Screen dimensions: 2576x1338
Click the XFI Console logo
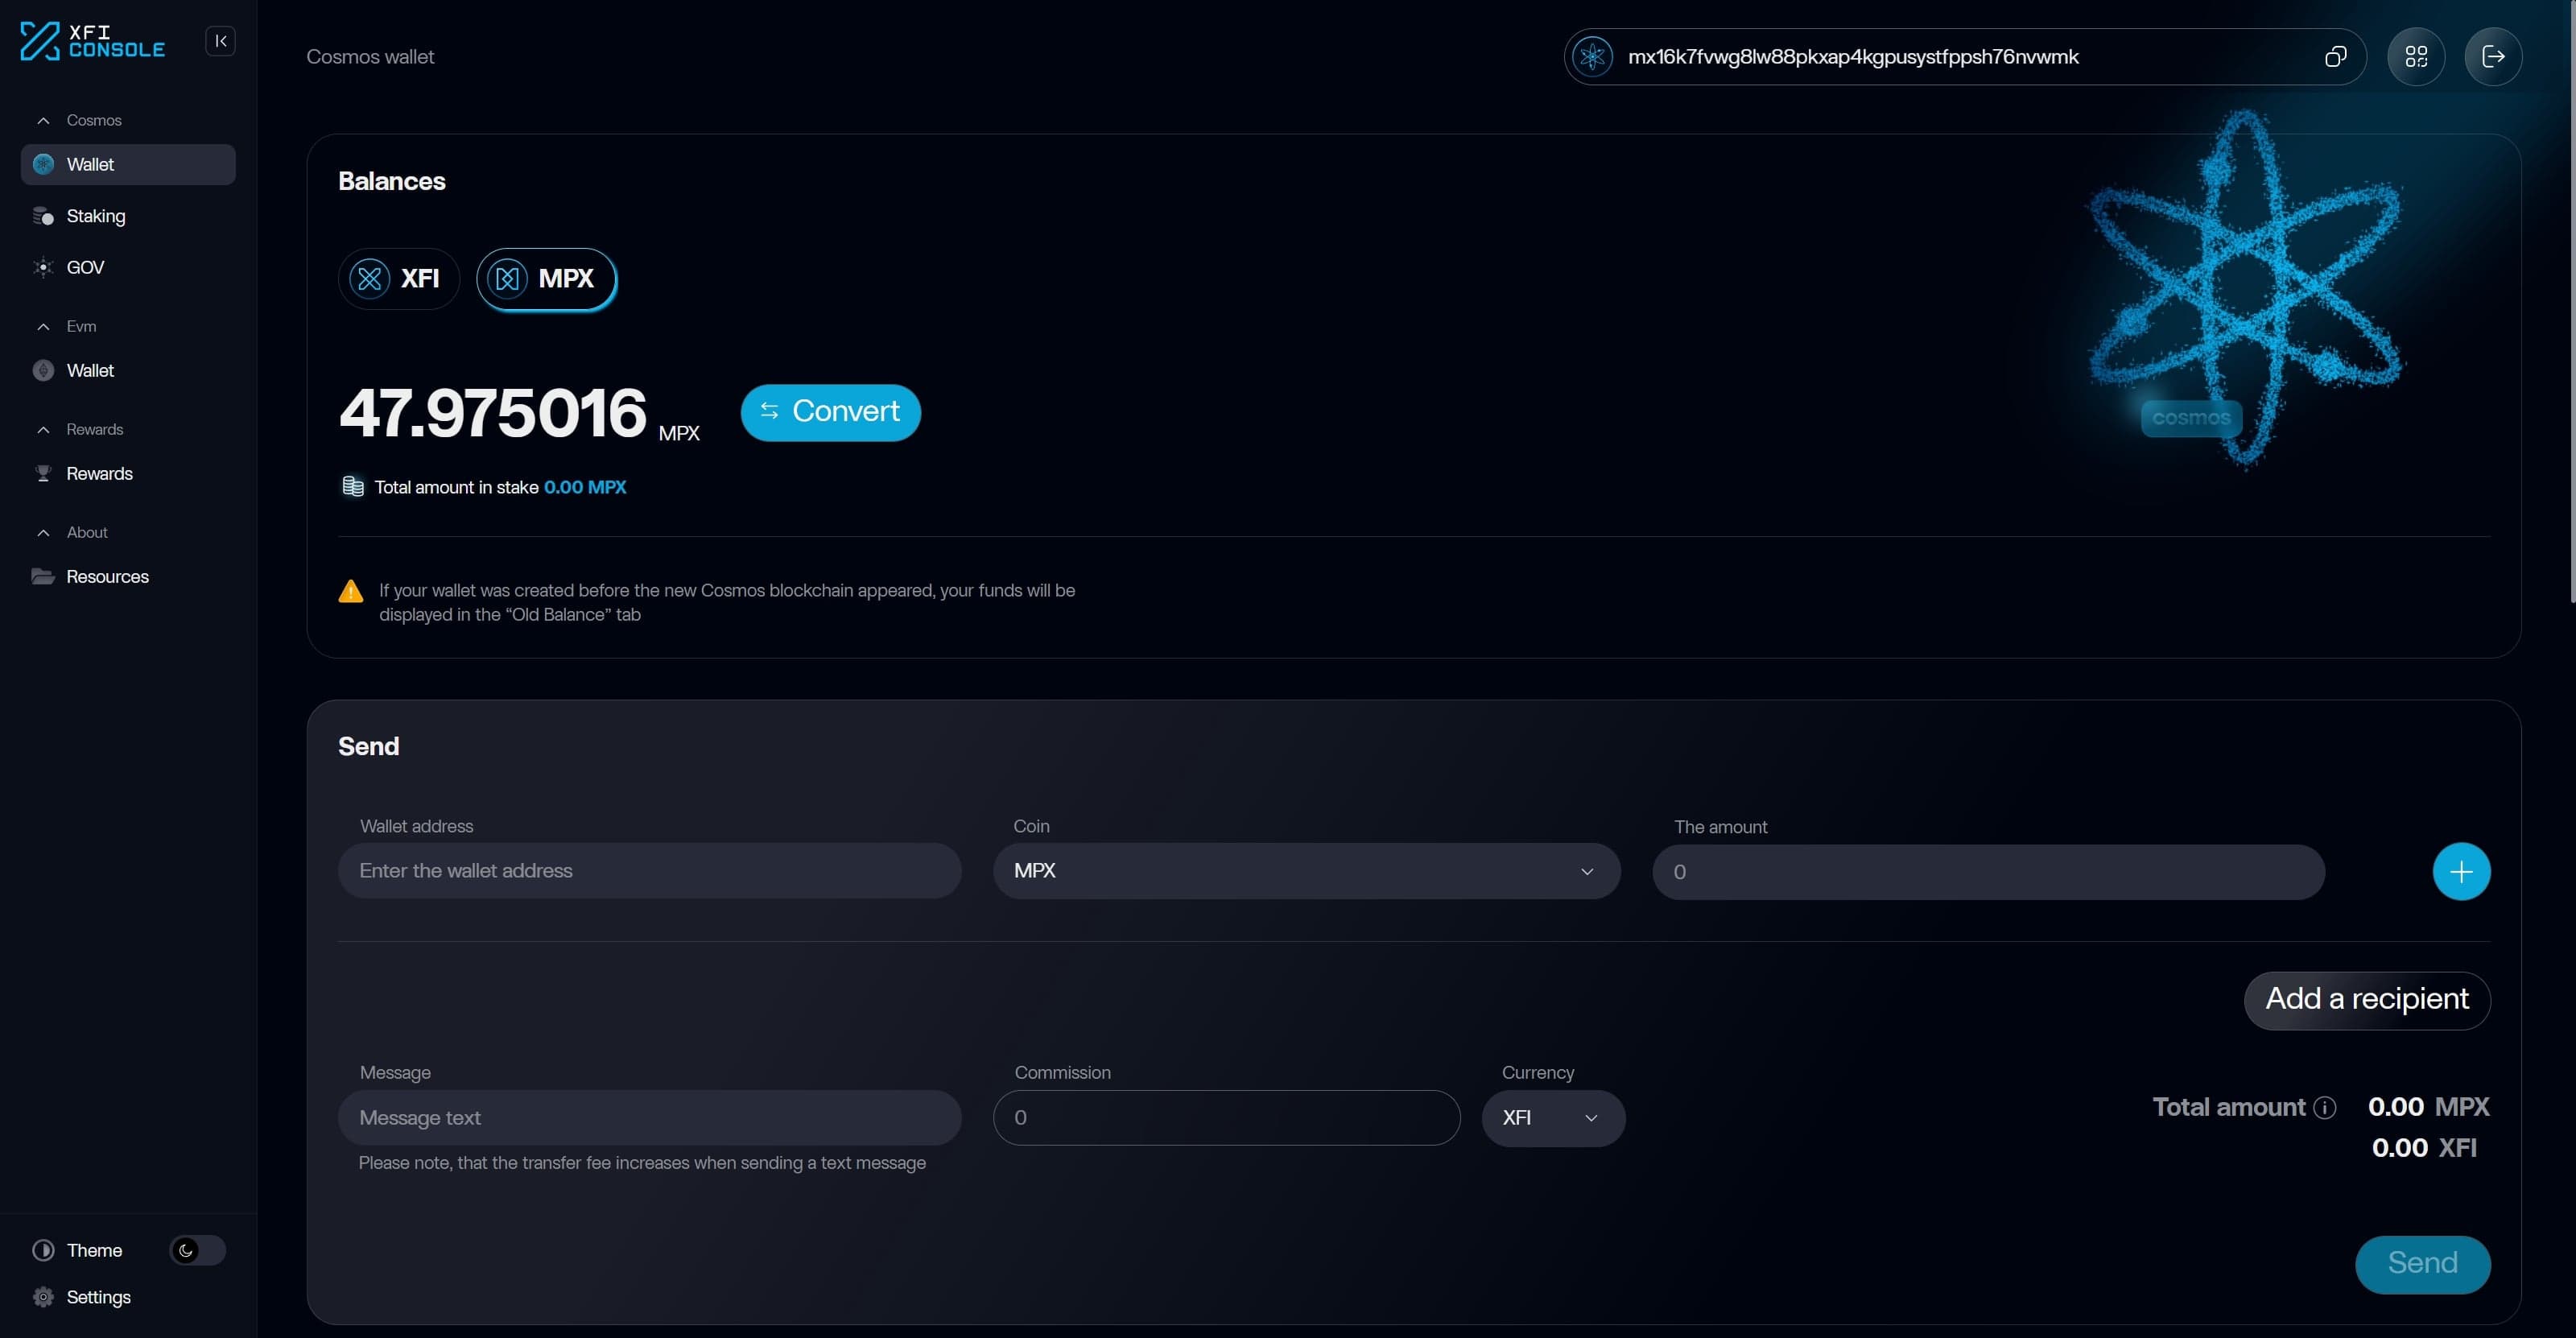[92, 41]
